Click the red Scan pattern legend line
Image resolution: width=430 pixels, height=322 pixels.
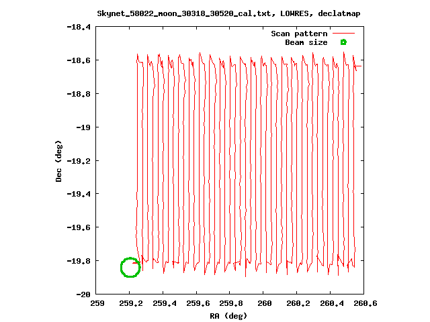click(343, 34)
